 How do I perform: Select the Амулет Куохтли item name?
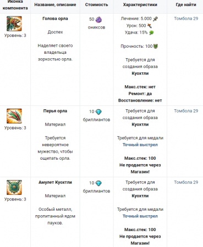coord(55,182)
